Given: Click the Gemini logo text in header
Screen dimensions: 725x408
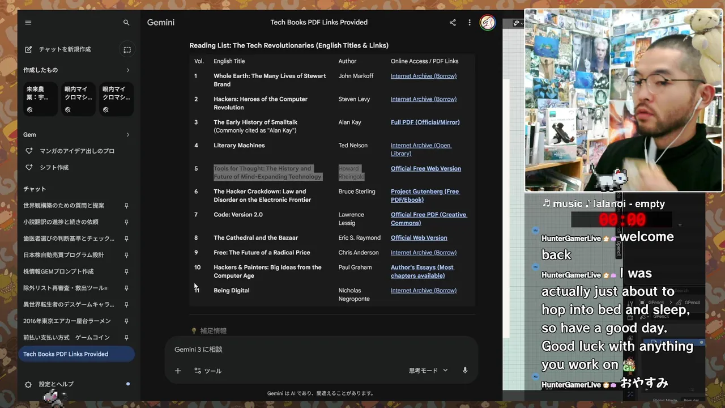Looking at the screenshot, I should point(161,23).
